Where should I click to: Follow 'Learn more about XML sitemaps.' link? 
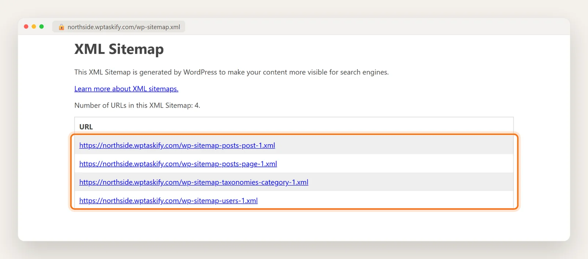126,89
